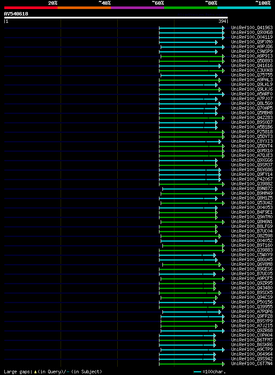The height and width of the screenshot is (375, 275).
Task: Click label UniRef100_B9HM49
Action: point(252,194)
